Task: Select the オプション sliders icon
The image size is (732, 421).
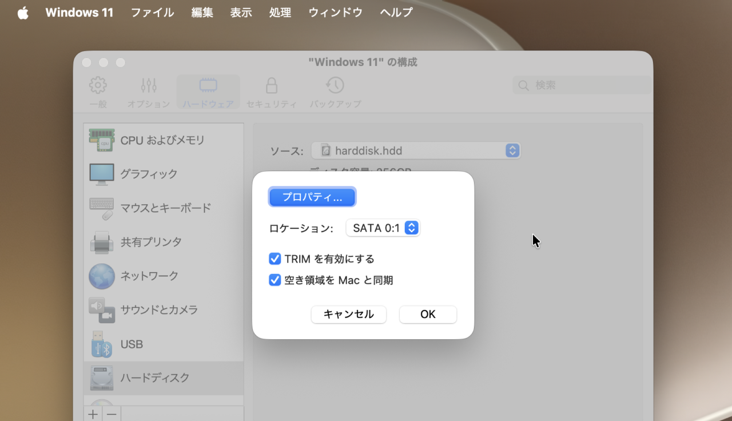Action: [149, 85]
